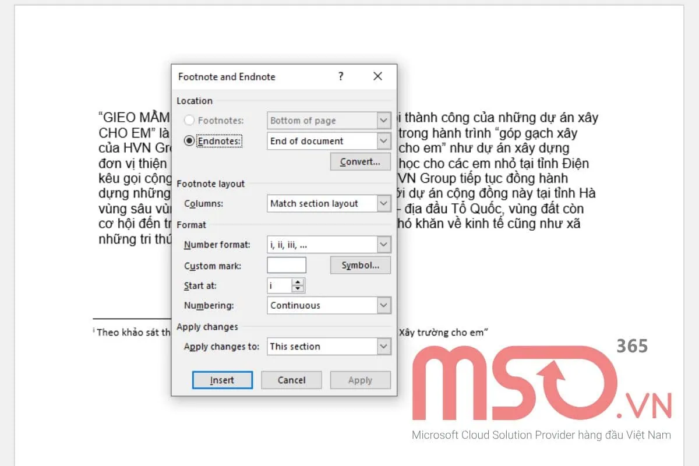The width and height of the screenshot is (699, 466).
Task: Open the Apply changes to dropdown
Action: (383, 346)
